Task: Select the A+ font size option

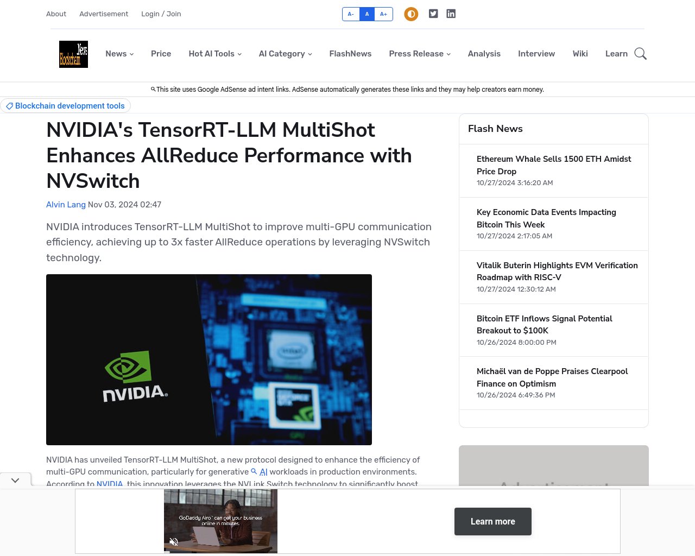Action: (x=383, y=14)
